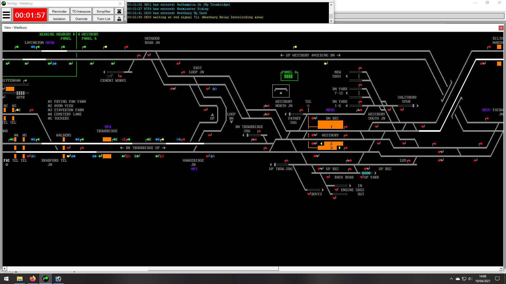Click the Patney Sdg entry arrow
Screen dimensions: 506x284
click(x=285, y=114)
